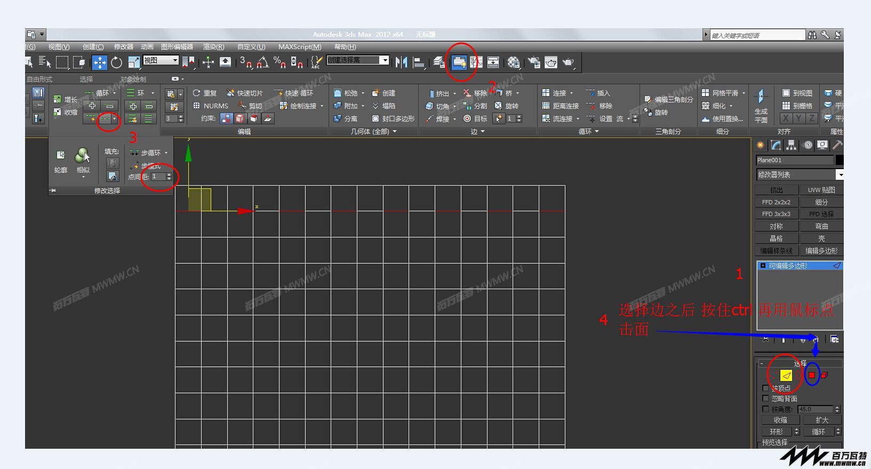Select the Move tool in the toolbar
The height and width of the screenshot is (469, 871).
100,62
